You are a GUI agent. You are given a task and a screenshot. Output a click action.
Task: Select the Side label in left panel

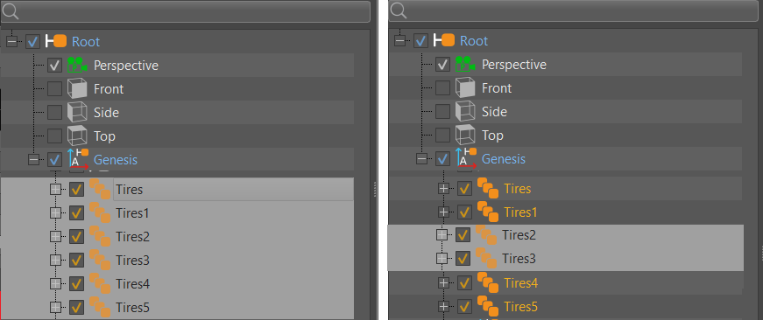click(x=106, y=113)
